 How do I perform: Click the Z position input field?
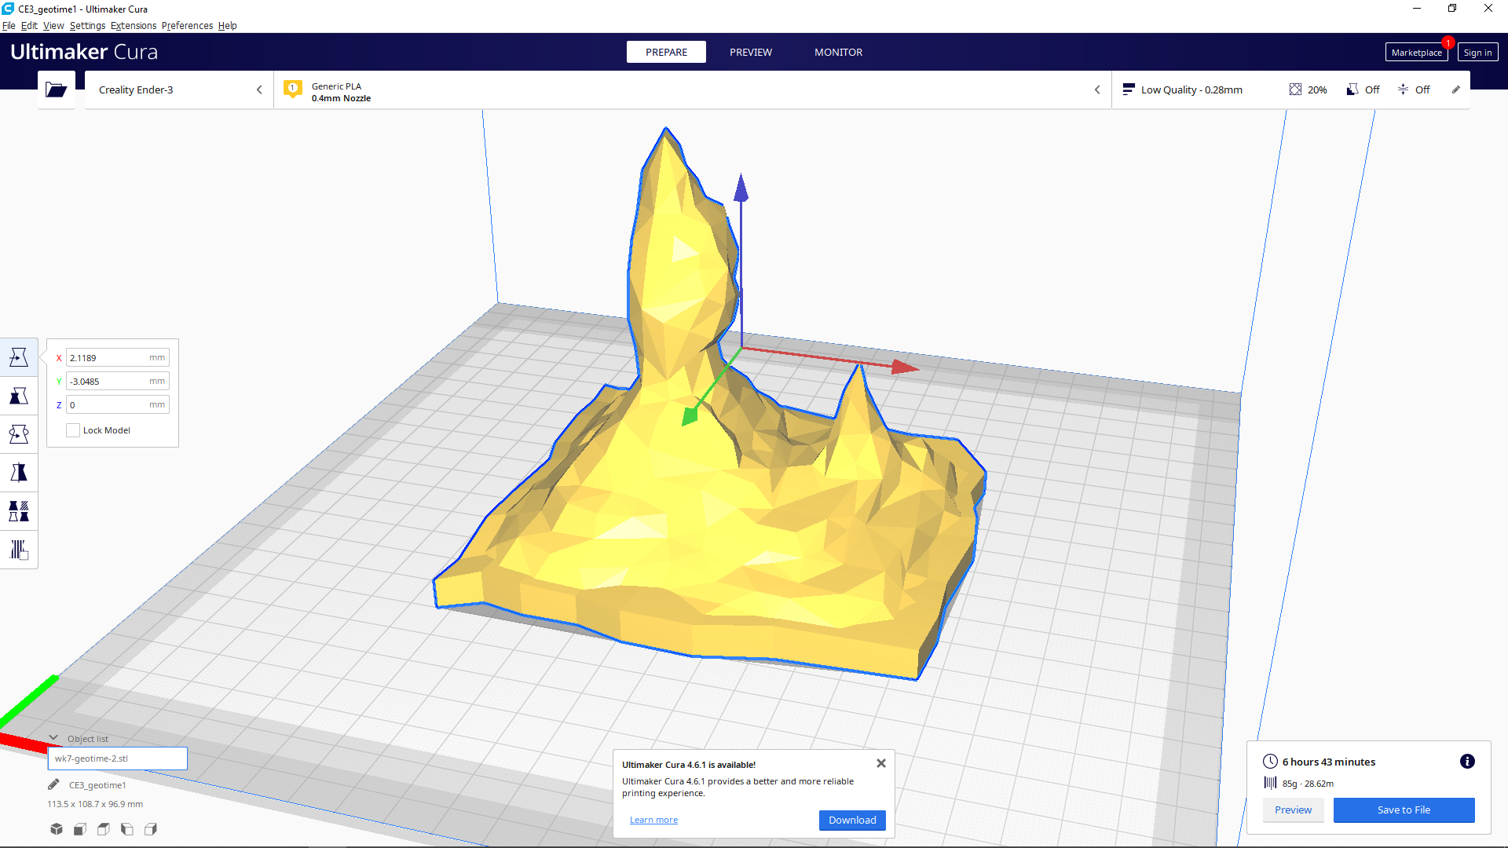point(117,404)
